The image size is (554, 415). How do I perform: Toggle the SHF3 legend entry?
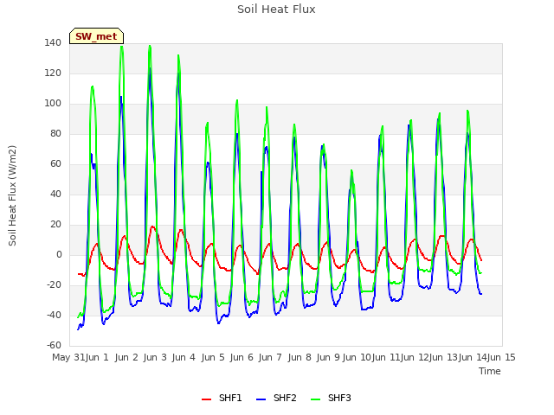click(331, 398)
